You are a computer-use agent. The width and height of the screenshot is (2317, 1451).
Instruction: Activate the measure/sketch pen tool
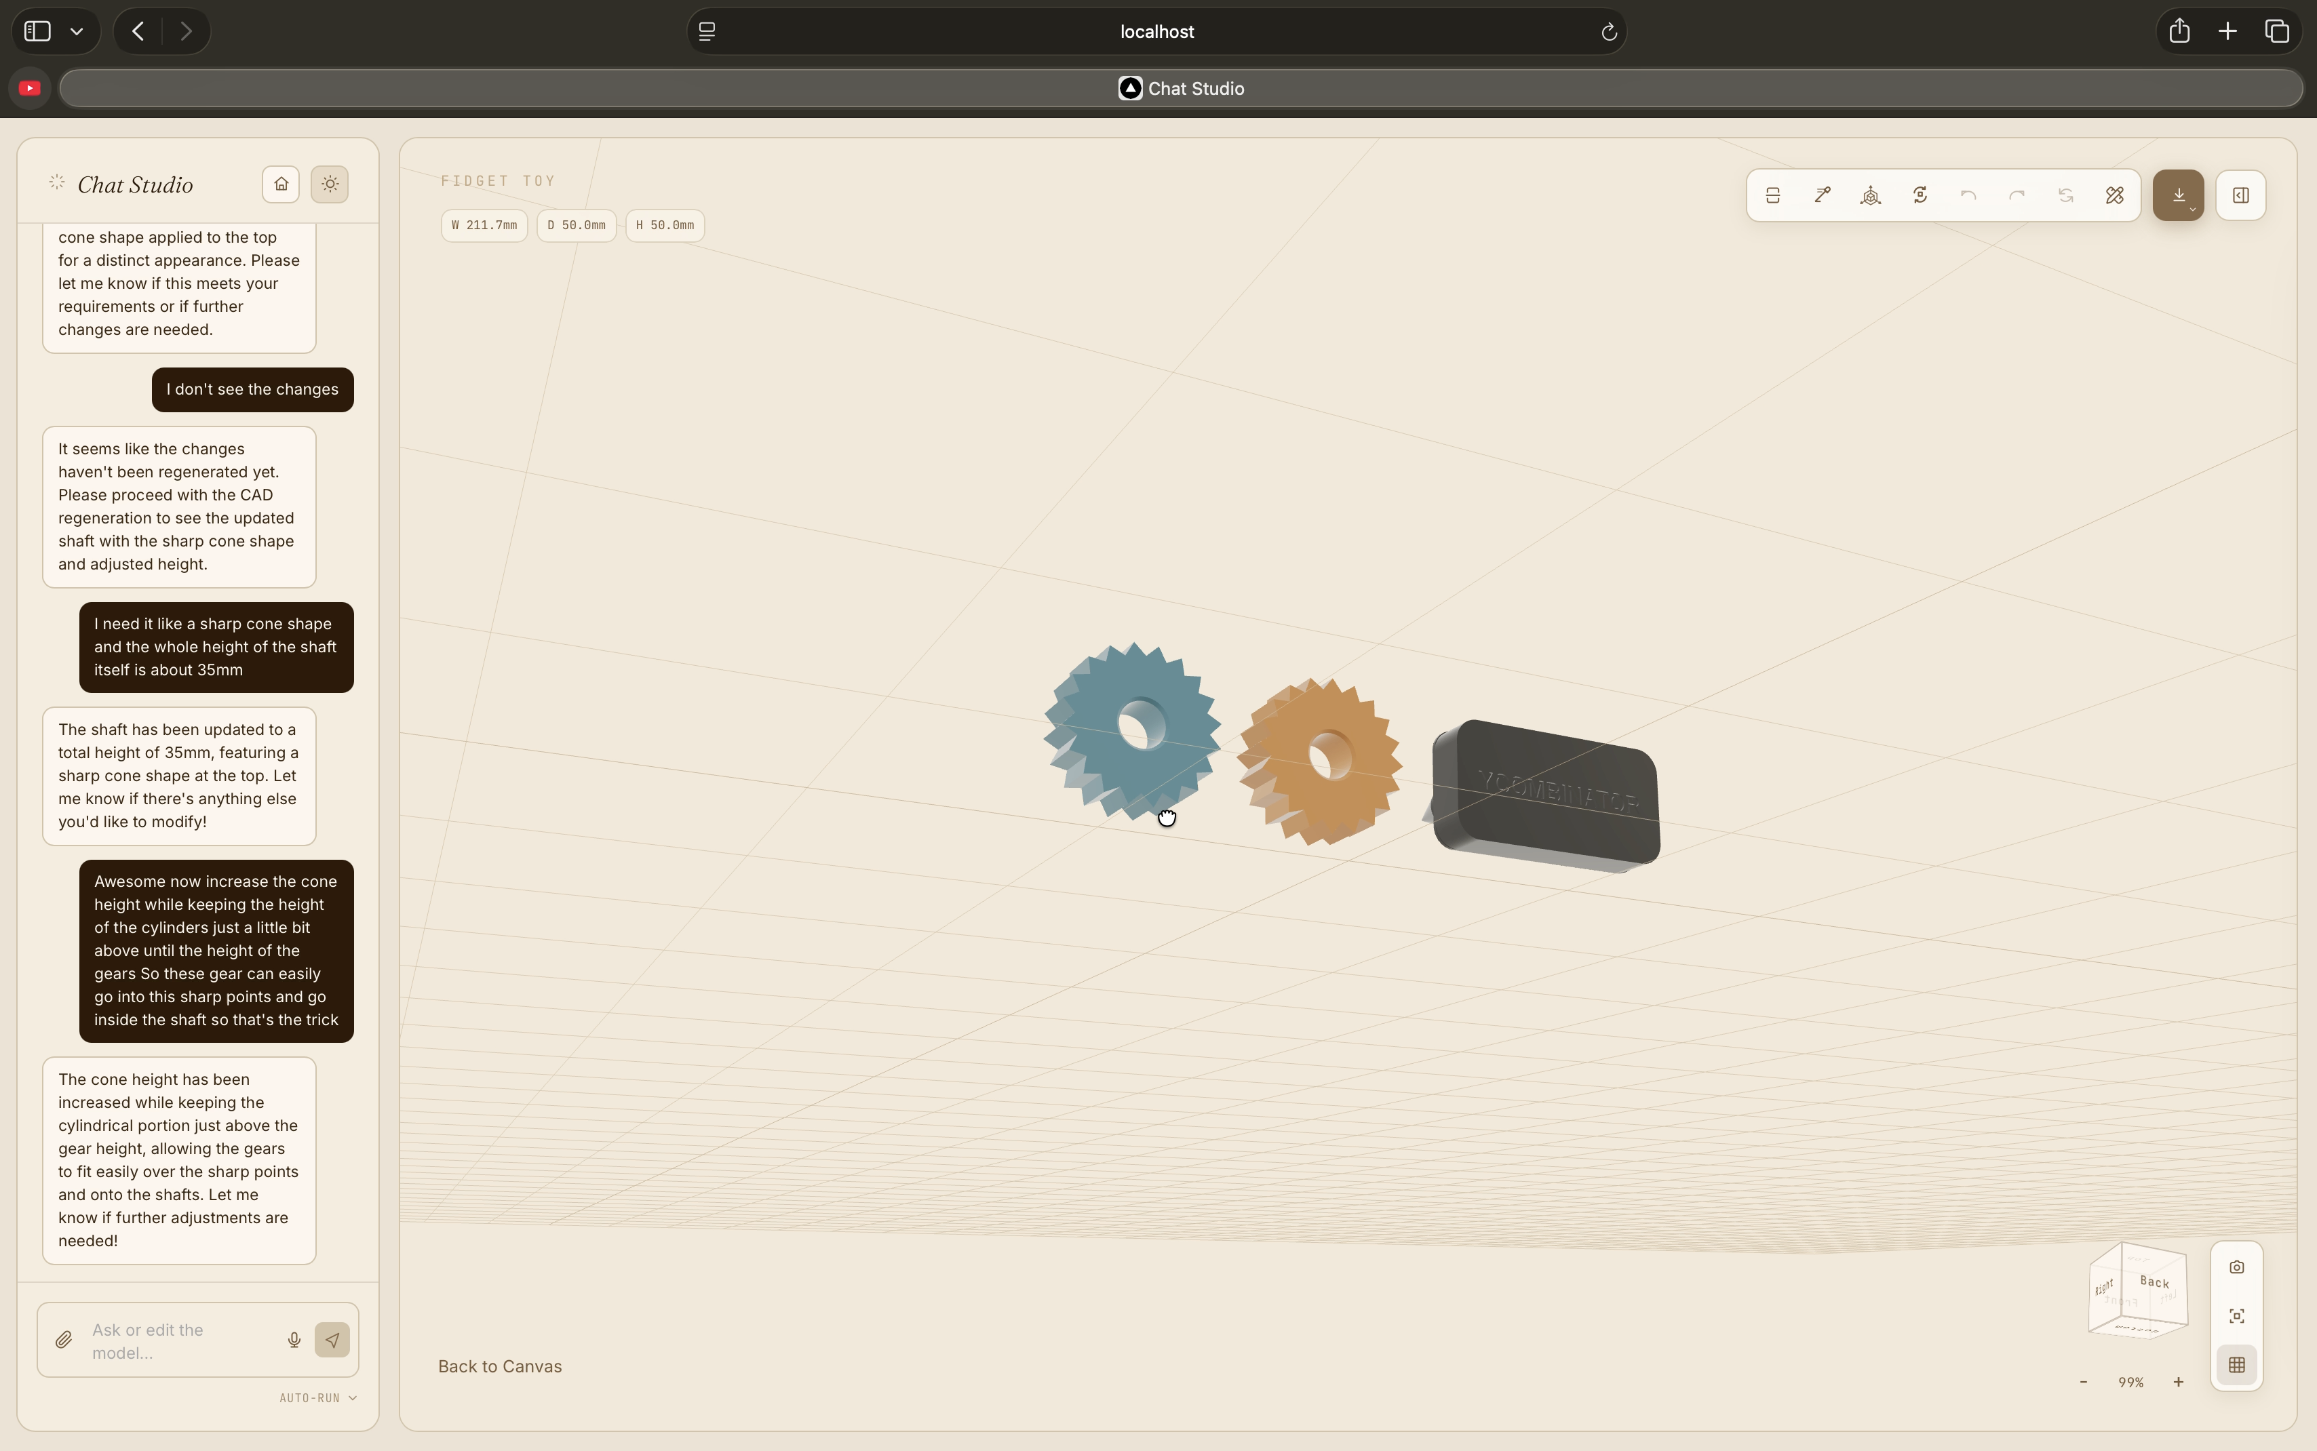[1822, 196]
